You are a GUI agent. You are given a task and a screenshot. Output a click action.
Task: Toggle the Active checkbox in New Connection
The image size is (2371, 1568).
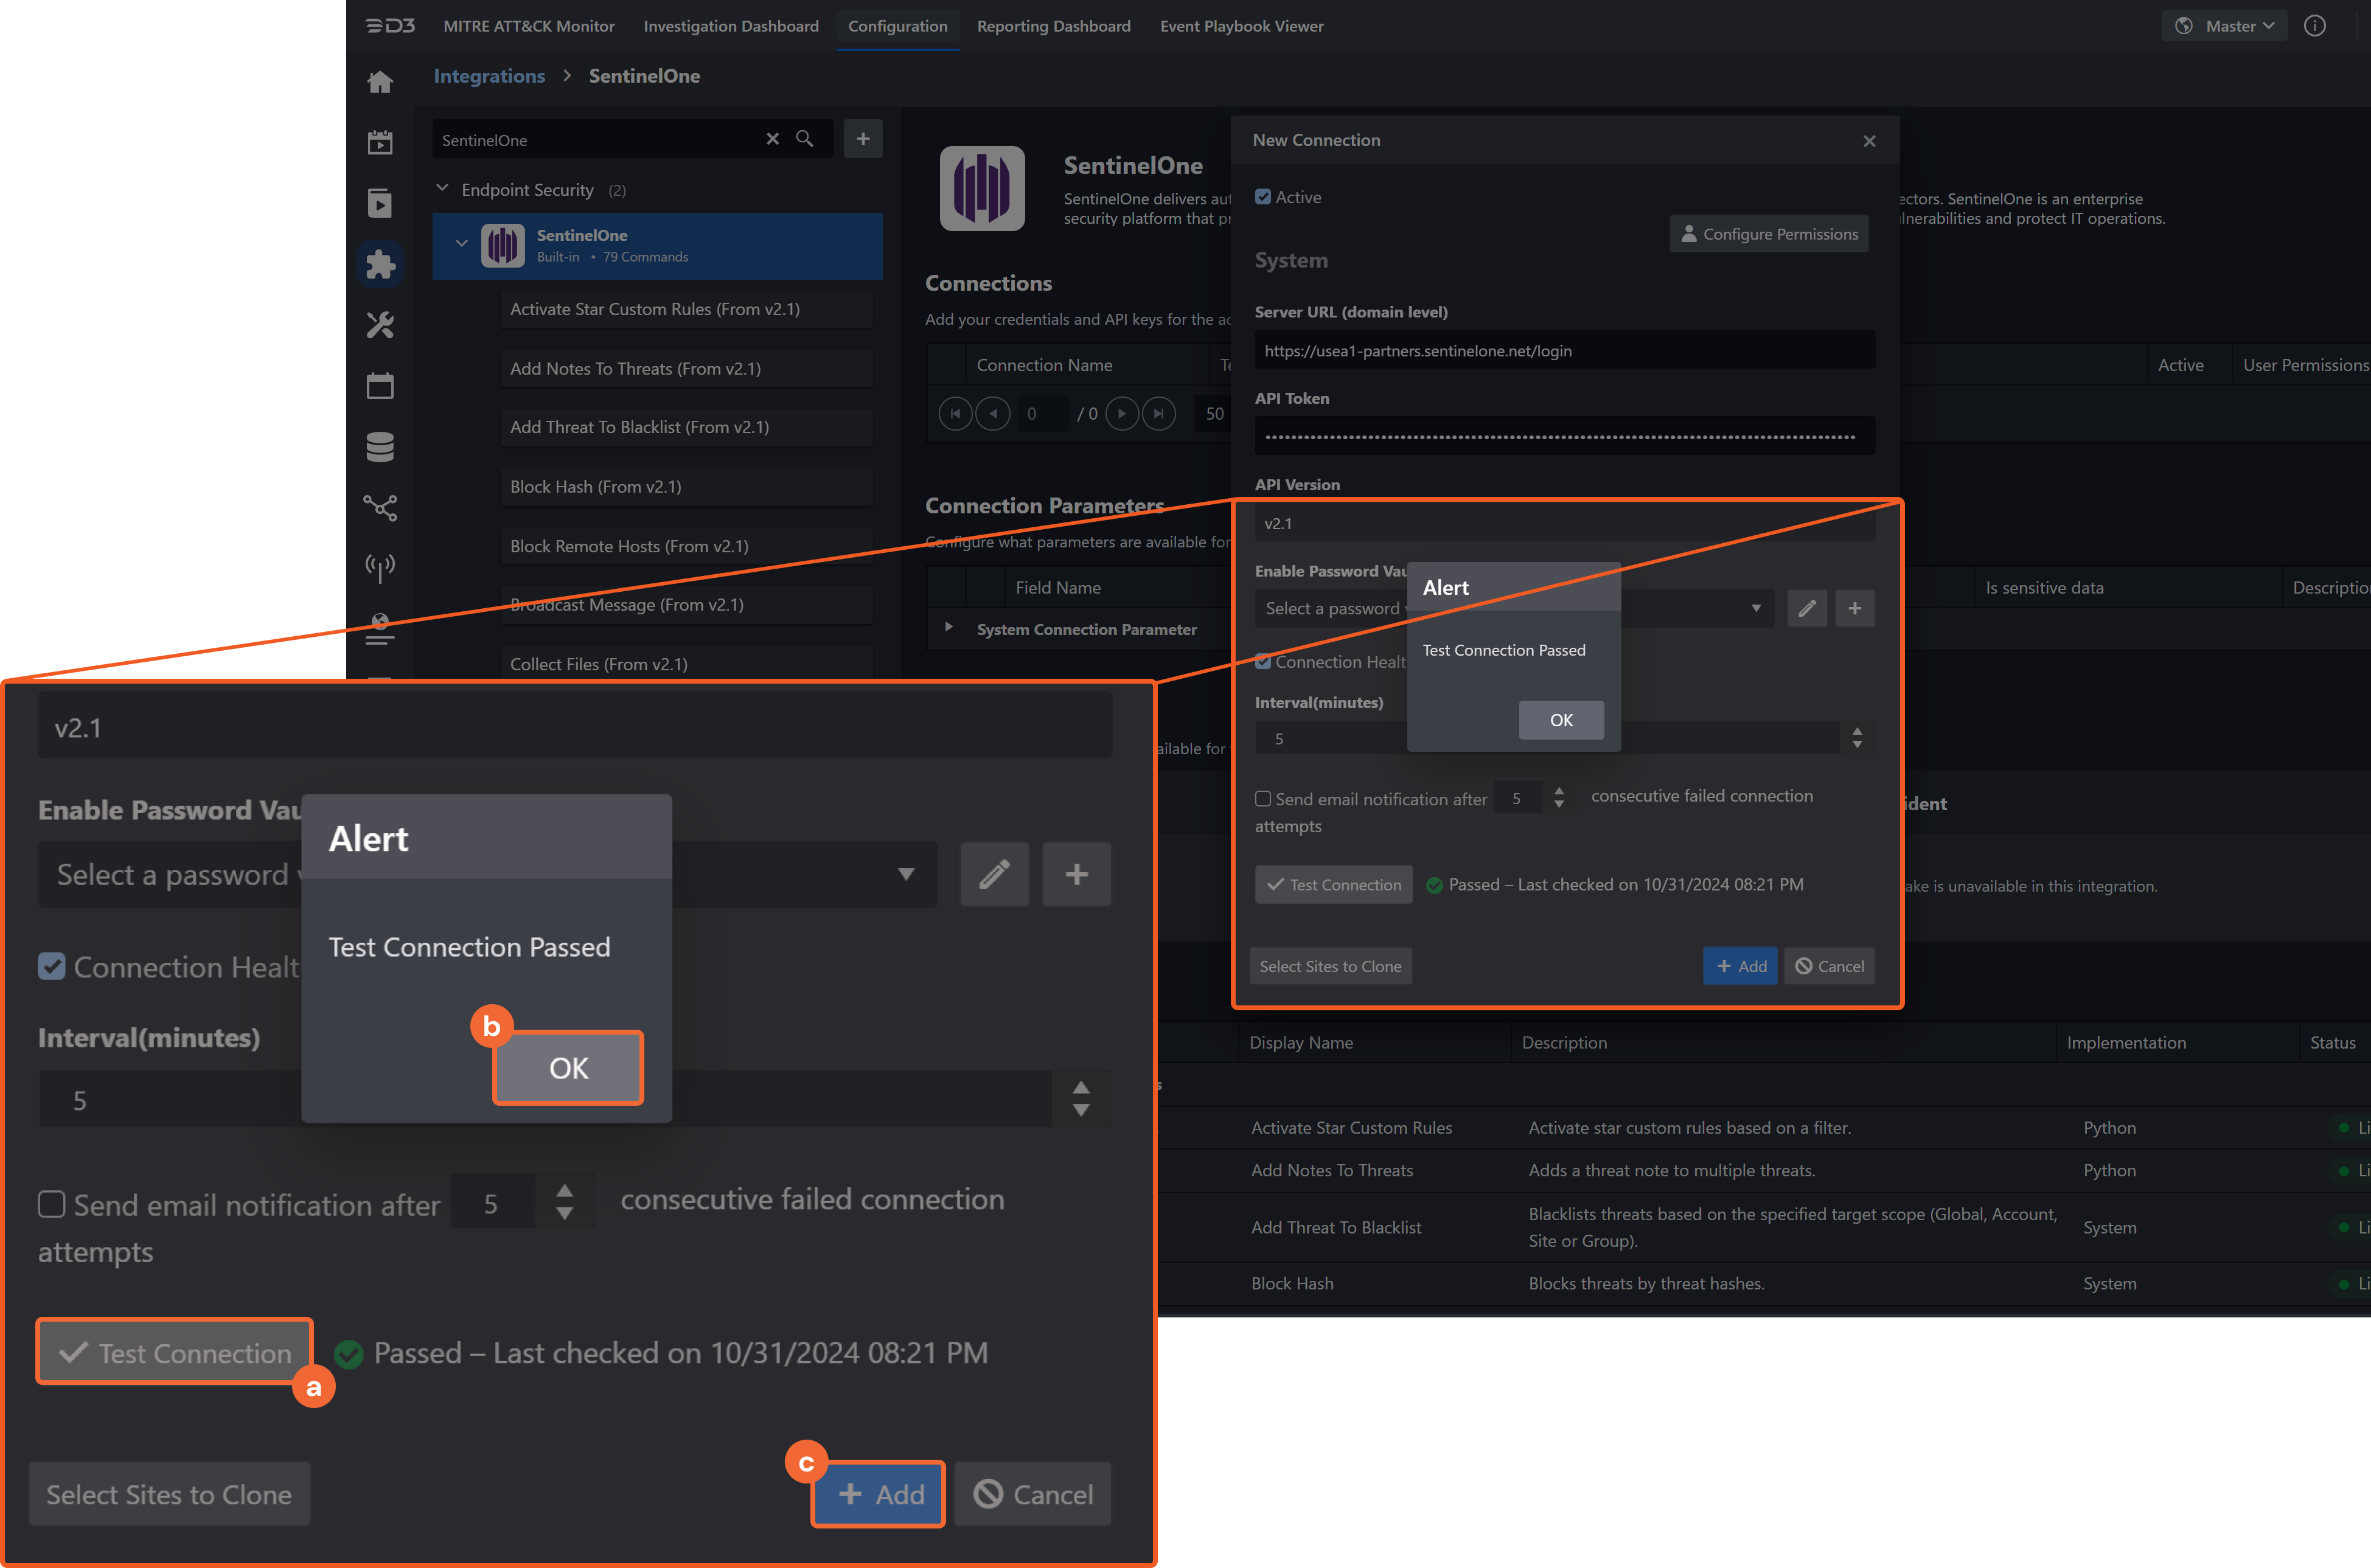[1263, 197]
